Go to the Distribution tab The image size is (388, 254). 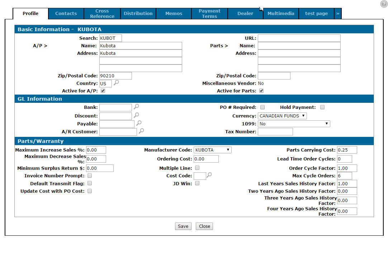(x=138, y=14)
